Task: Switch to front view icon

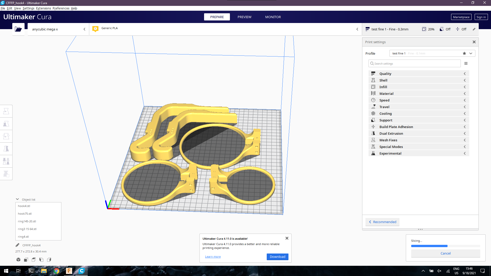Action: point(26,260)
